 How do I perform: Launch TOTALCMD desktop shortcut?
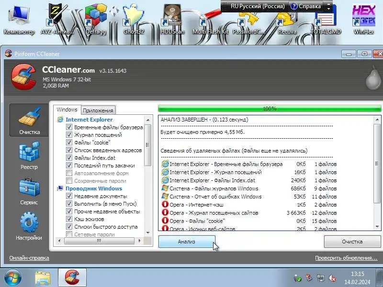[326, 20]
